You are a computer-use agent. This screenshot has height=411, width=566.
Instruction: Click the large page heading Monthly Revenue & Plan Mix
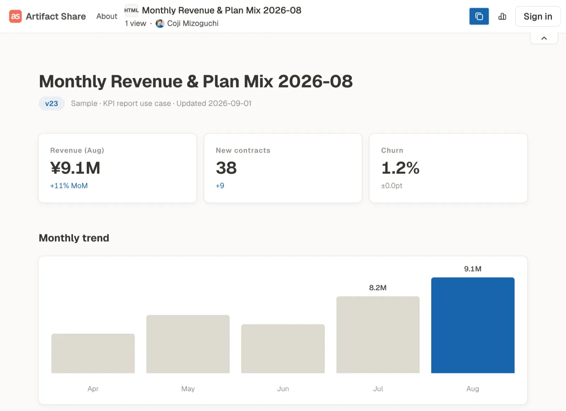click(196, 81)
